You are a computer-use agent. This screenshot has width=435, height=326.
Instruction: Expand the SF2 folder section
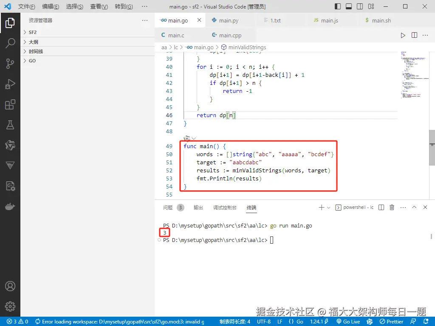[x=88, y=32]
